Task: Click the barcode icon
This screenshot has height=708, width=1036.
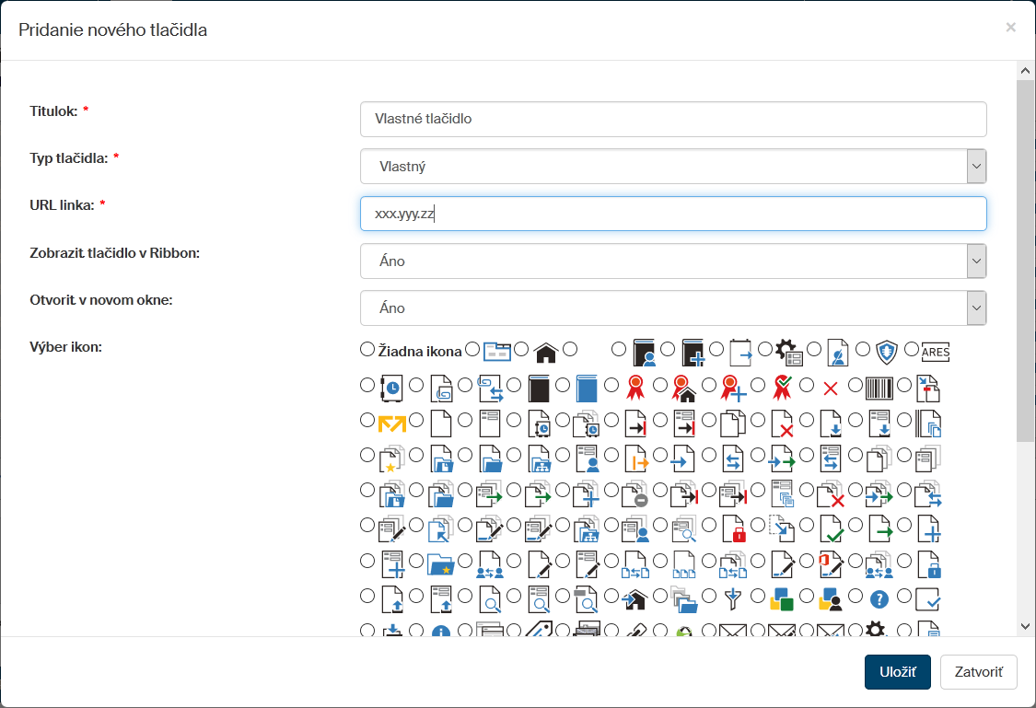Action: pyautogui.click(x=879, y=388)
